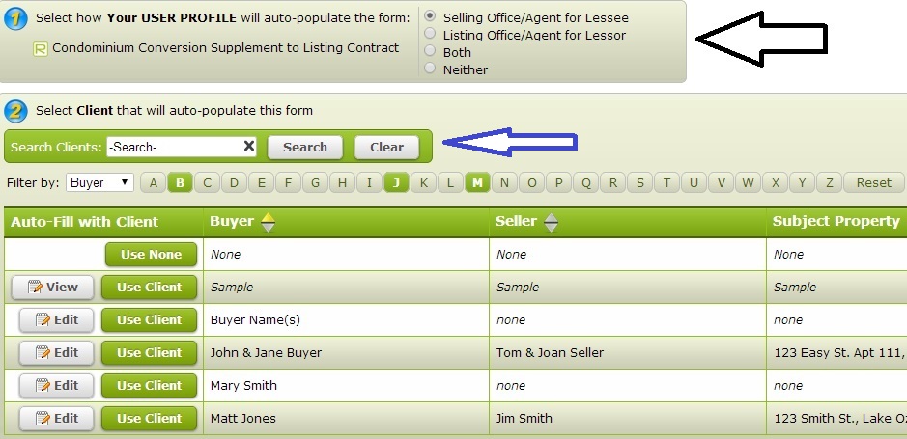
Task: Reset the alphabet filter
Action: (x=873, y=182)
